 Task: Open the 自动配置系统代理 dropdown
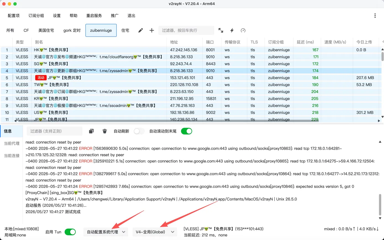[x=105, y=232]
